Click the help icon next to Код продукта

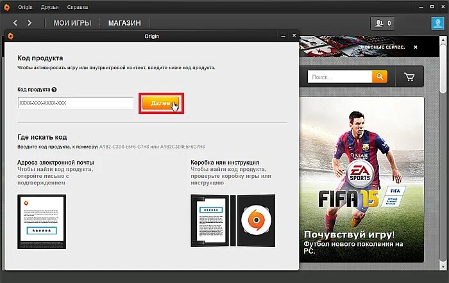(x=54, y=90)
